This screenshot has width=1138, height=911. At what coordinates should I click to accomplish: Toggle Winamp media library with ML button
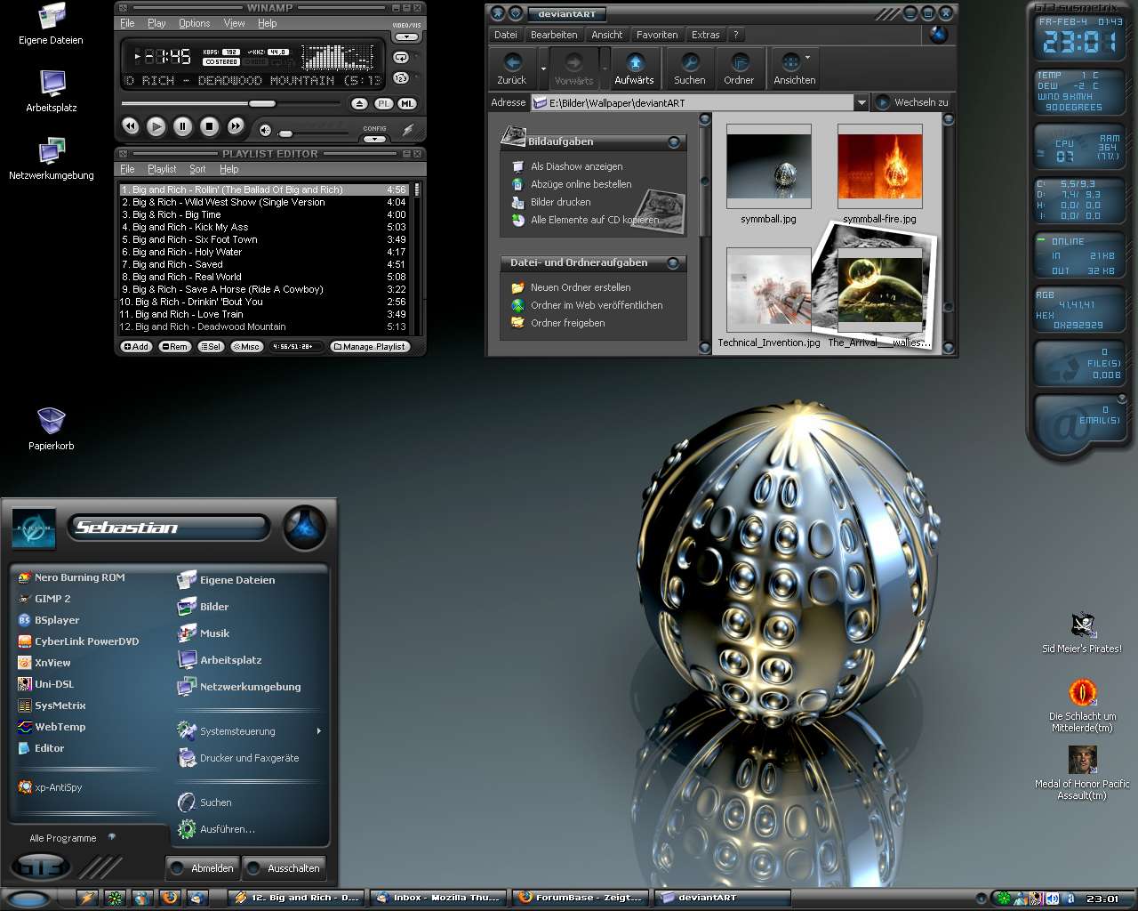pyautogui.click(x=406, y=104)
